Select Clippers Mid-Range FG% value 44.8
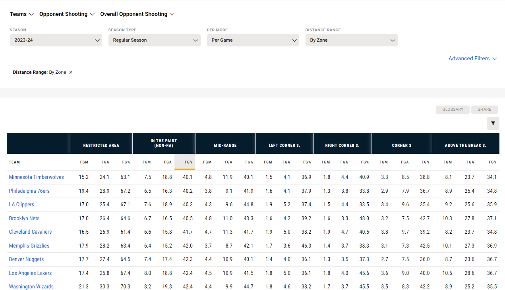The height and width of the screenshot is (290, 505). click(x=248, y=205)
